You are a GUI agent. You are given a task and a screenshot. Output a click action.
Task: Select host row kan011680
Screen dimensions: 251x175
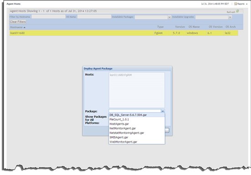click(x=124, y=33)
